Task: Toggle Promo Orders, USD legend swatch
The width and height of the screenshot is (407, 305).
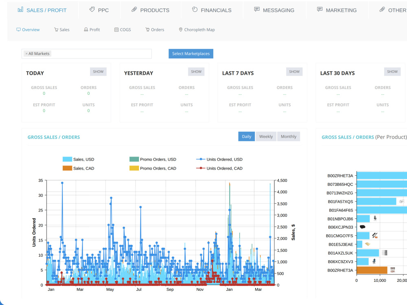Action: 134,159
